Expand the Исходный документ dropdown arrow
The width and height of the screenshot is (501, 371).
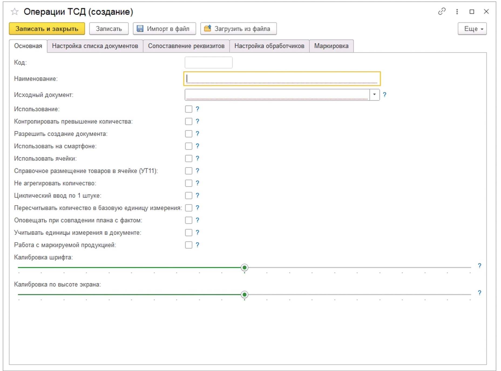click(374, 95)
